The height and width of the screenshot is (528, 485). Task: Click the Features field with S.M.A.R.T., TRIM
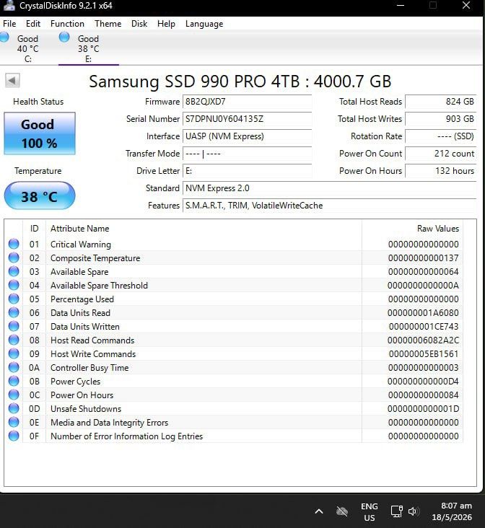[x=329, y=206]
